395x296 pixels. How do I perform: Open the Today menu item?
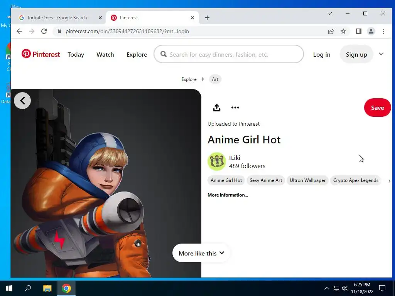pos(76,55)
